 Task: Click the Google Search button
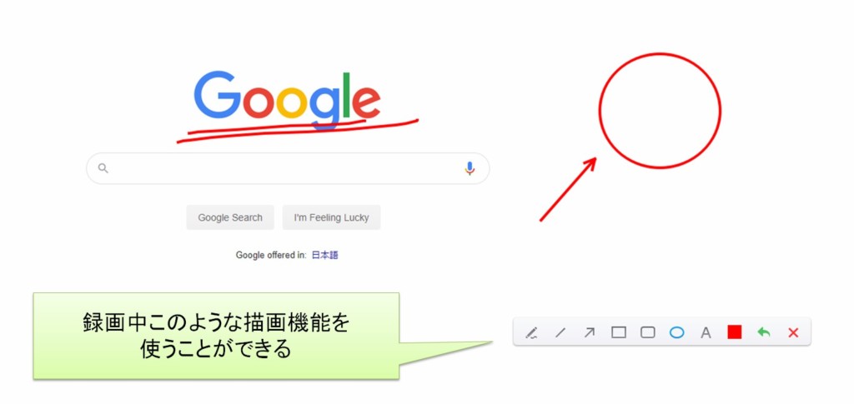tap(230, 217)
